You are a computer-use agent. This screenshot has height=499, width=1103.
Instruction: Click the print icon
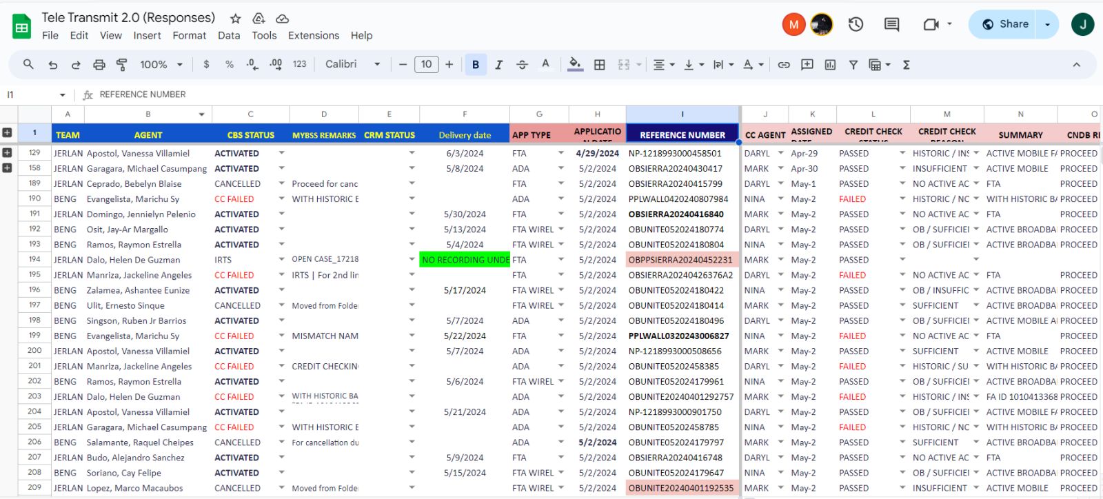[x=99, y=65]
